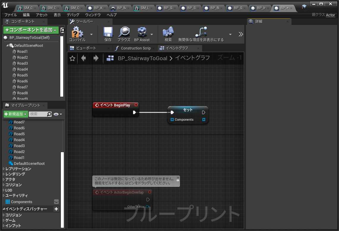Viewport: 339px width, 231px height.
Task: Select Road4 in components tree
Action: [23, 69]
